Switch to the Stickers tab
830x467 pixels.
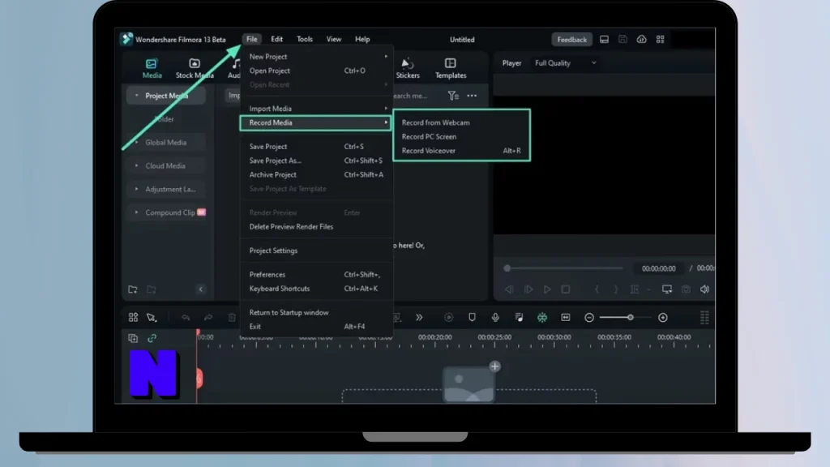pos(408,69)
